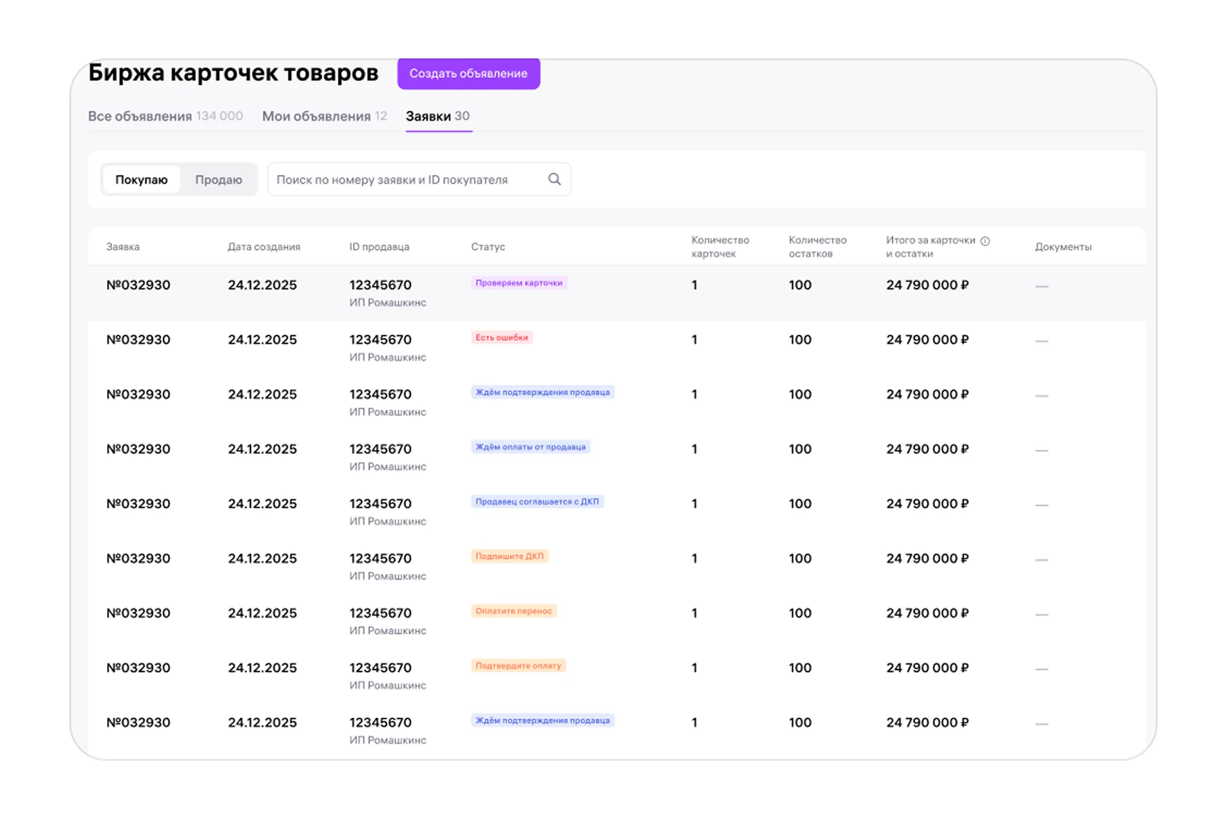1227x821 pixels.
Task: Click total 24 790 000 ₽ in Оплатите перенос row
Action: tap(928, 614)
